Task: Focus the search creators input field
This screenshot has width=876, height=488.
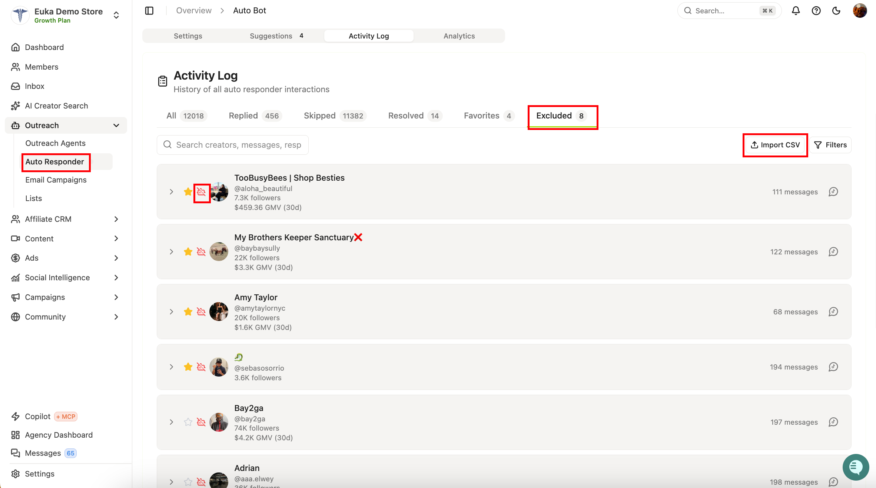Action: [x=233, y=145]
